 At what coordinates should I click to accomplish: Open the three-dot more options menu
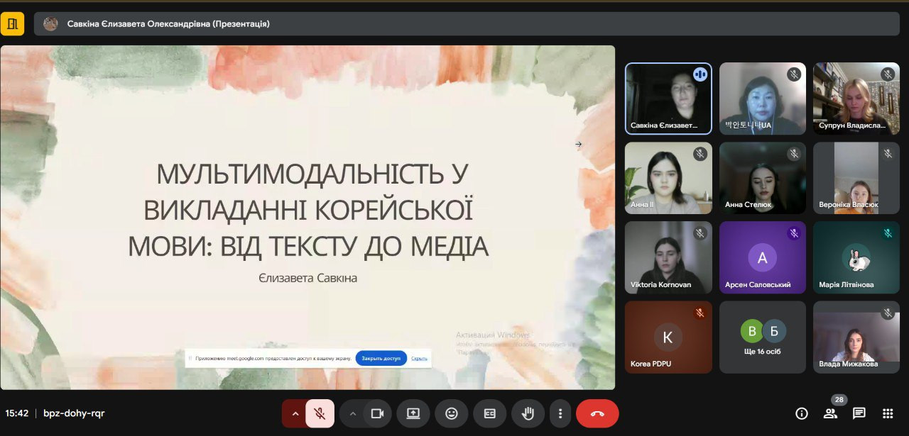coord(560,413)
